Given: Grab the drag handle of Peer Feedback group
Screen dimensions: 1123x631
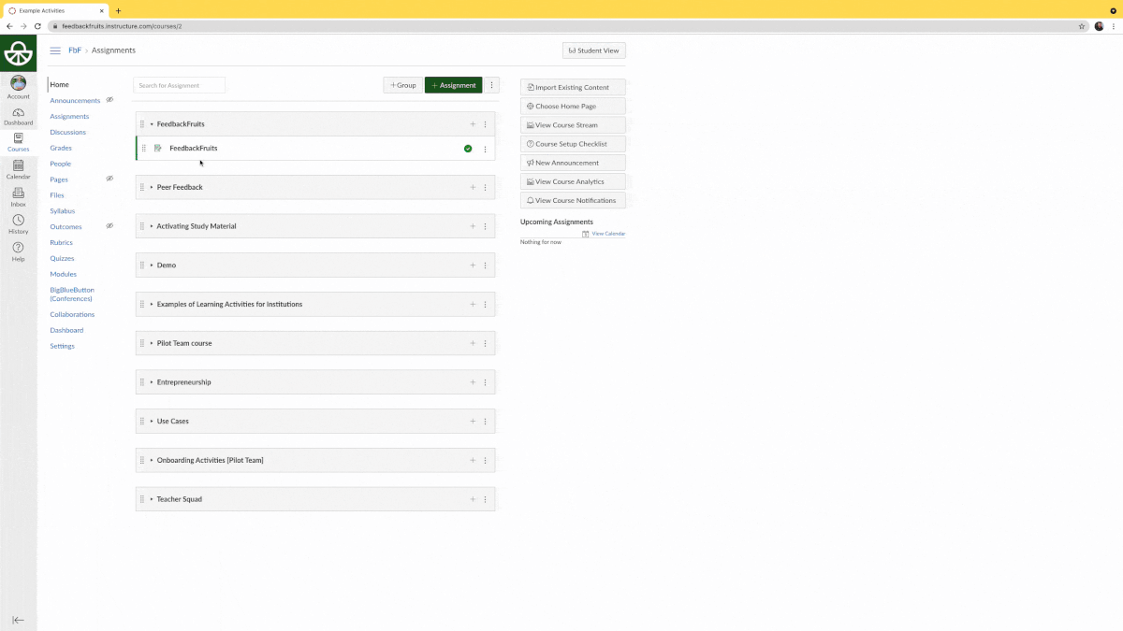Looking at the screenshot, I should click(x=142, y=187).
